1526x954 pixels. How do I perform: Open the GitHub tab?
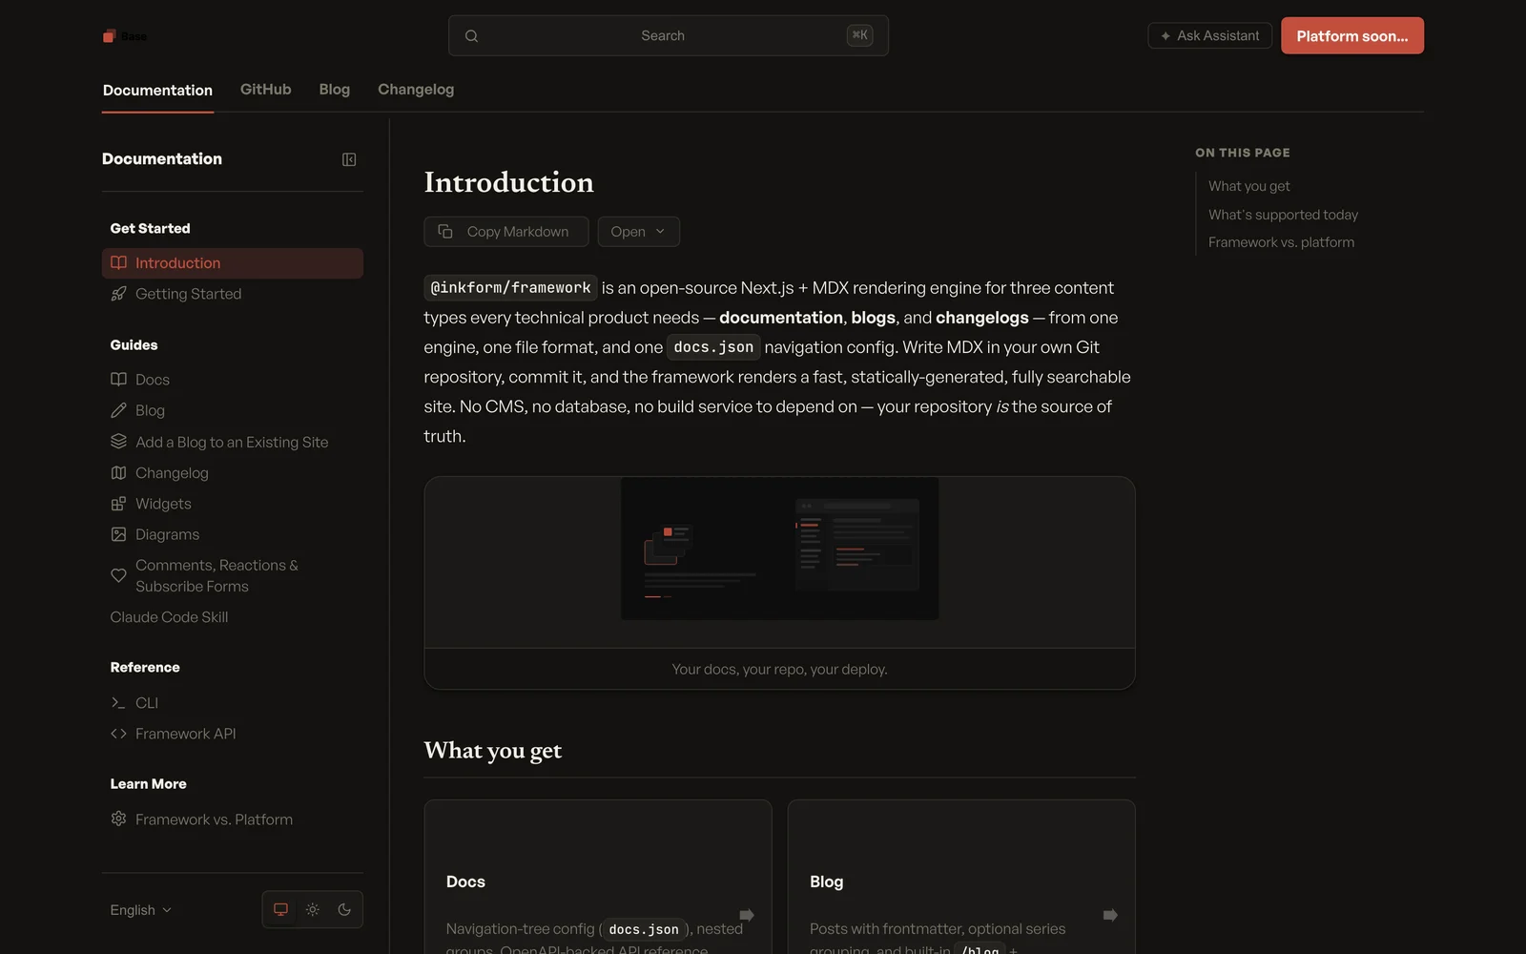265,89
